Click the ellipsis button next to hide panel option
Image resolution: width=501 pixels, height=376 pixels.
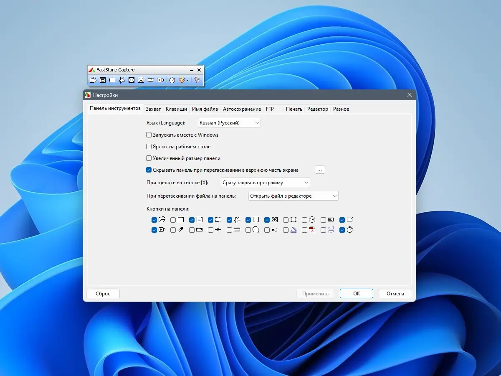(320, 170)
